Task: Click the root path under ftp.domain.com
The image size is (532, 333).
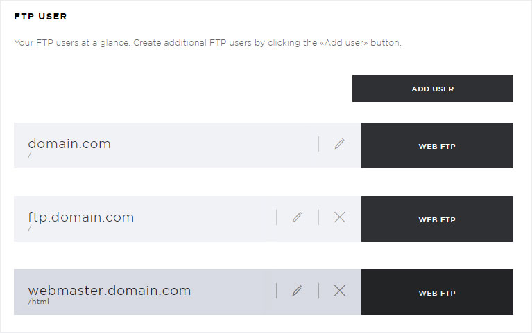Action: pos(30,228)
